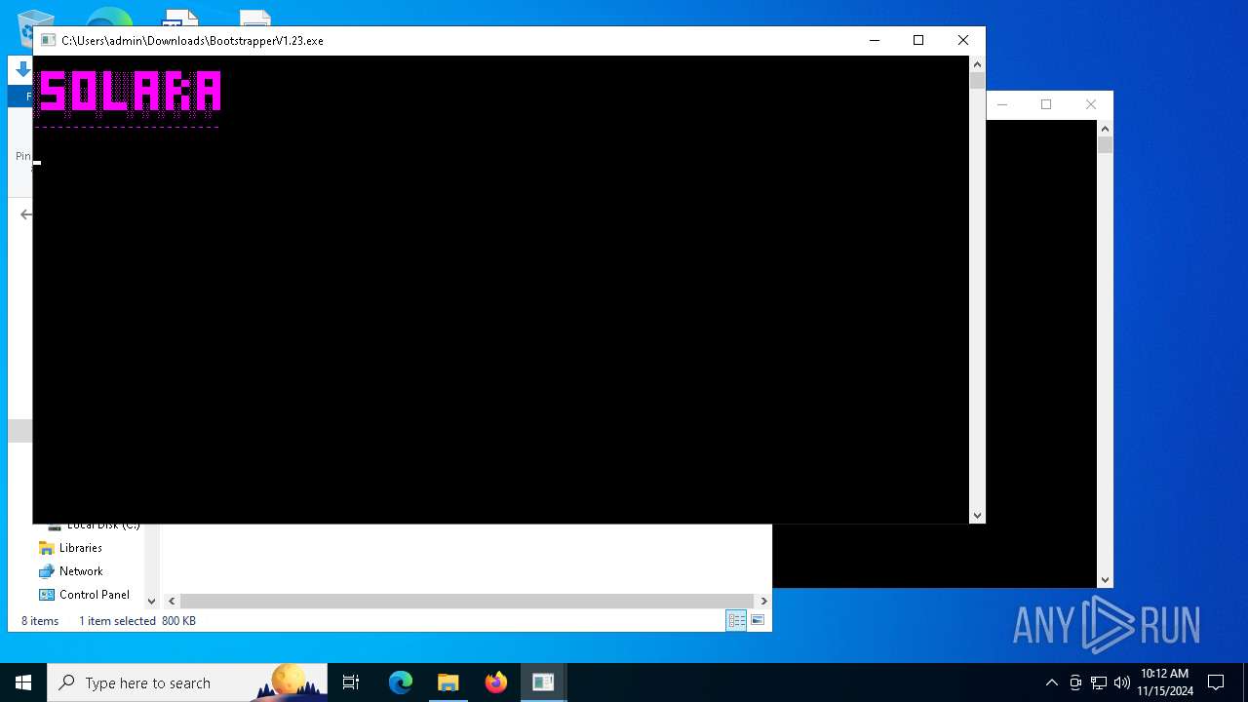This screenshot has width=1248, height=702.
Task: Open the BootstrapperV1.23 console system menu icon
Action: click(x=47, y=40)
